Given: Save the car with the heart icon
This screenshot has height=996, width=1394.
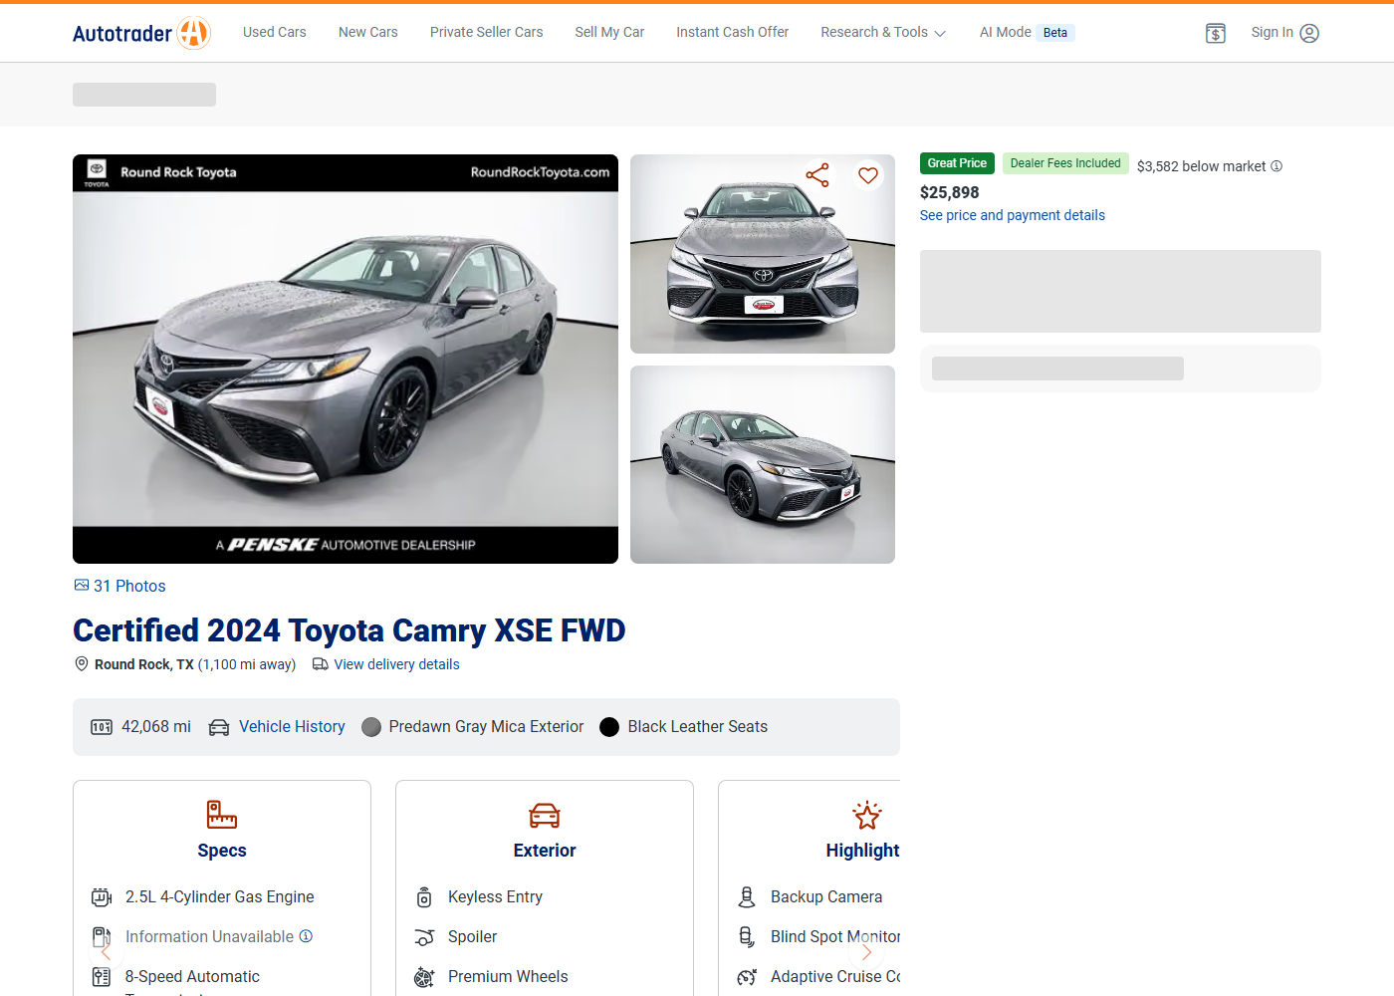Looking at the screenshot, I should [868, 175].
